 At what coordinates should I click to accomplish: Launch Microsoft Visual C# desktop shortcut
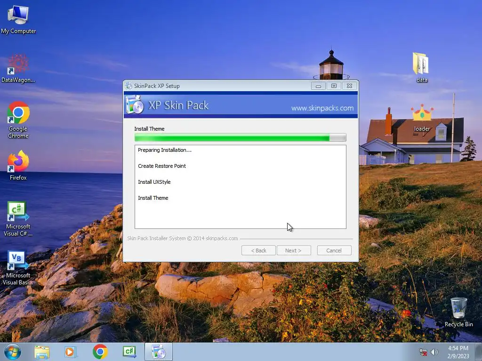(18, 219)
